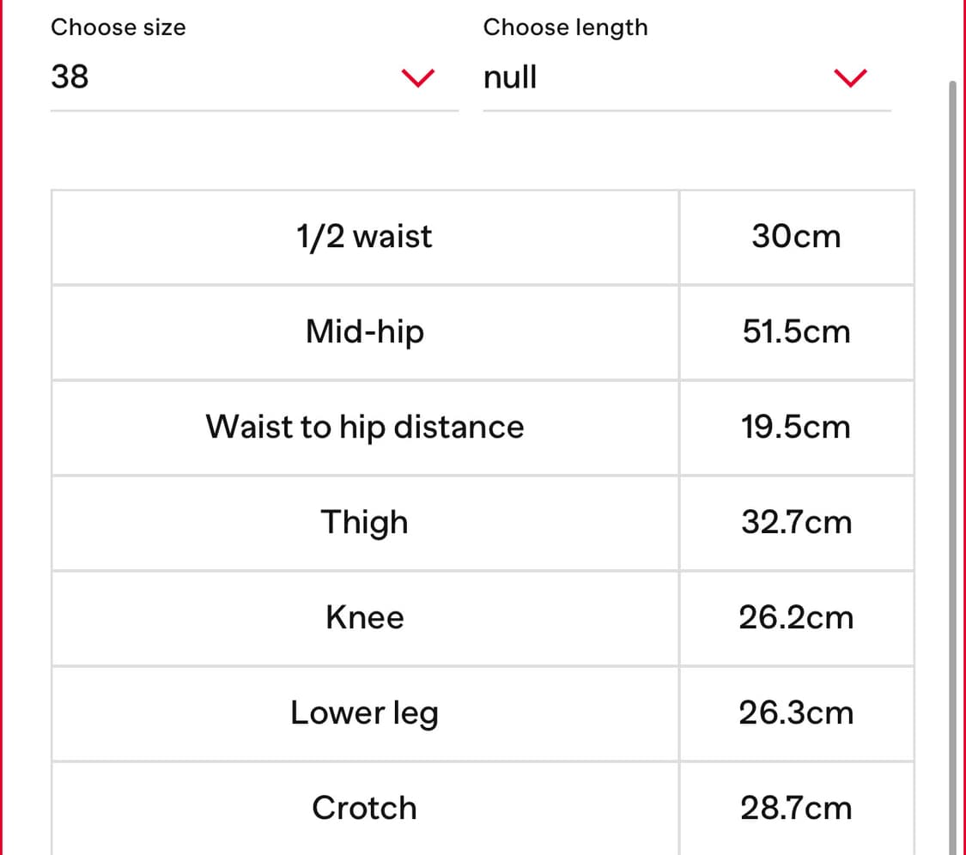
Task: Click the red chevron next to null length
Action: [850, 77]
